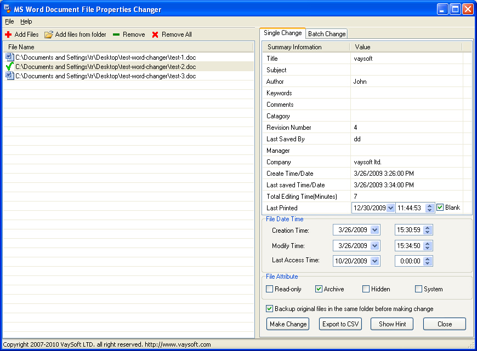This screenshot has width=477, height=351.
Task: Click the red plus Add Files icon
Action: click(8, 34)
